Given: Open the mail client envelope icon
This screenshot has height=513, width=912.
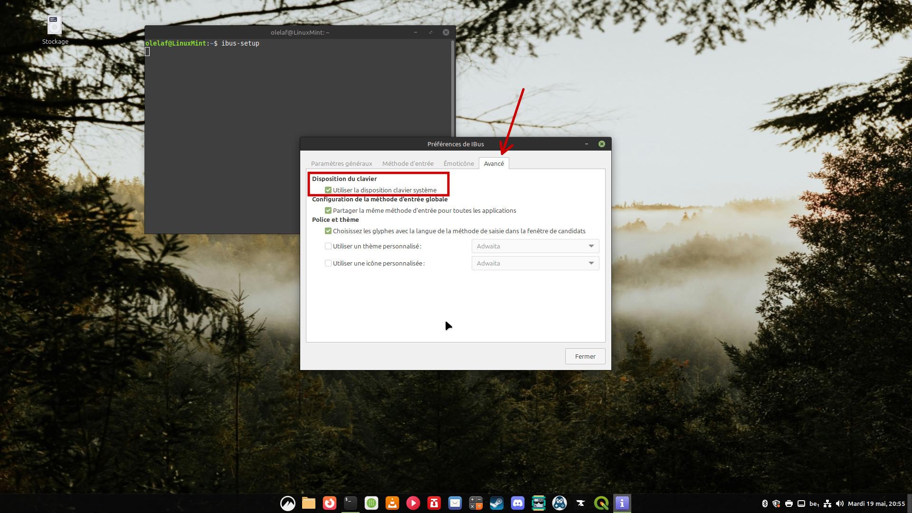Looking at the screenshot, I should coord(455,503).
